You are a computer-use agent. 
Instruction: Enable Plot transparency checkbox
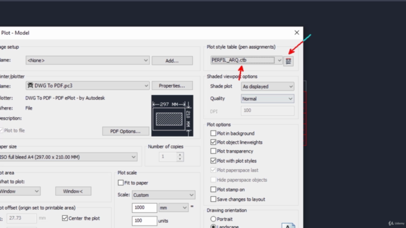213,151
